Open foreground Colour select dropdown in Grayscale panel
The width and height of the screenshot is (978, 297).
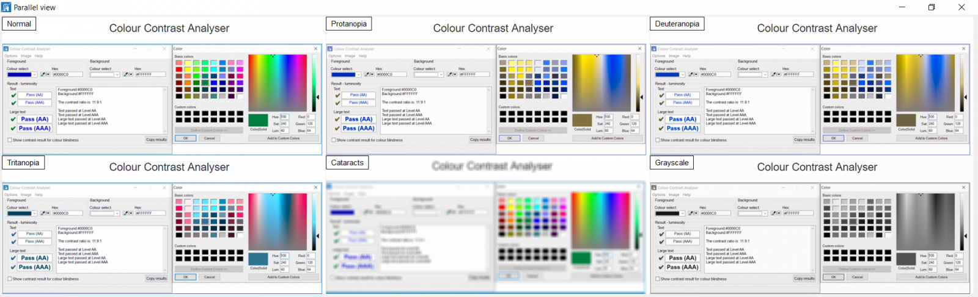[682, 213]
